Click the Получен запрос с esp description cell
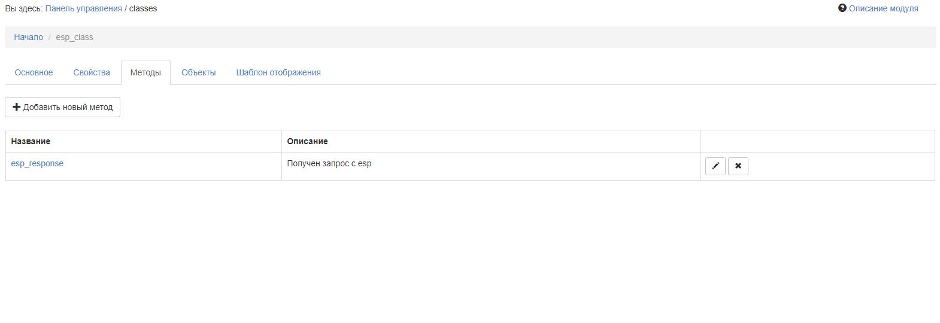 coord(329,163)
